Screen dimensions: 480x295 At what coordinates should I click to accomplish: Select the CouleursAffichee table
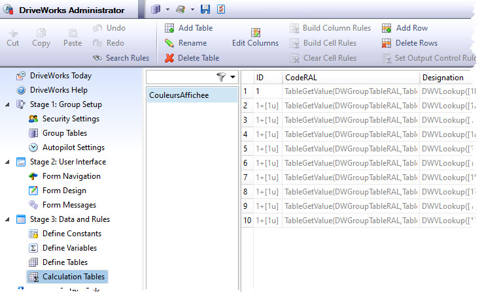pyautogui.click(x=192, y=95)
